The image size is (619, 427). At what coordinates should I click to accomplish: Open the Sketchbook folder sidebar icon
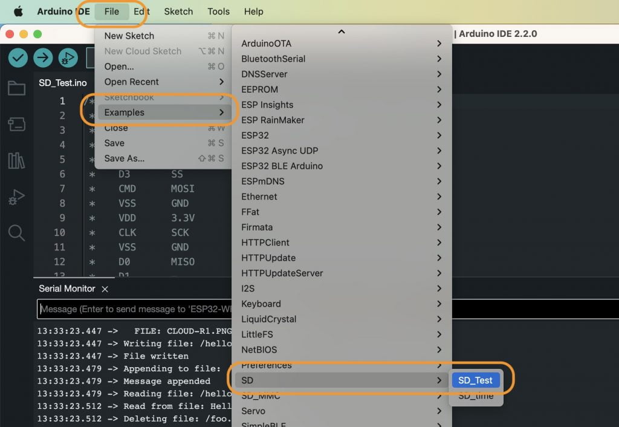[x=16, y=88]
